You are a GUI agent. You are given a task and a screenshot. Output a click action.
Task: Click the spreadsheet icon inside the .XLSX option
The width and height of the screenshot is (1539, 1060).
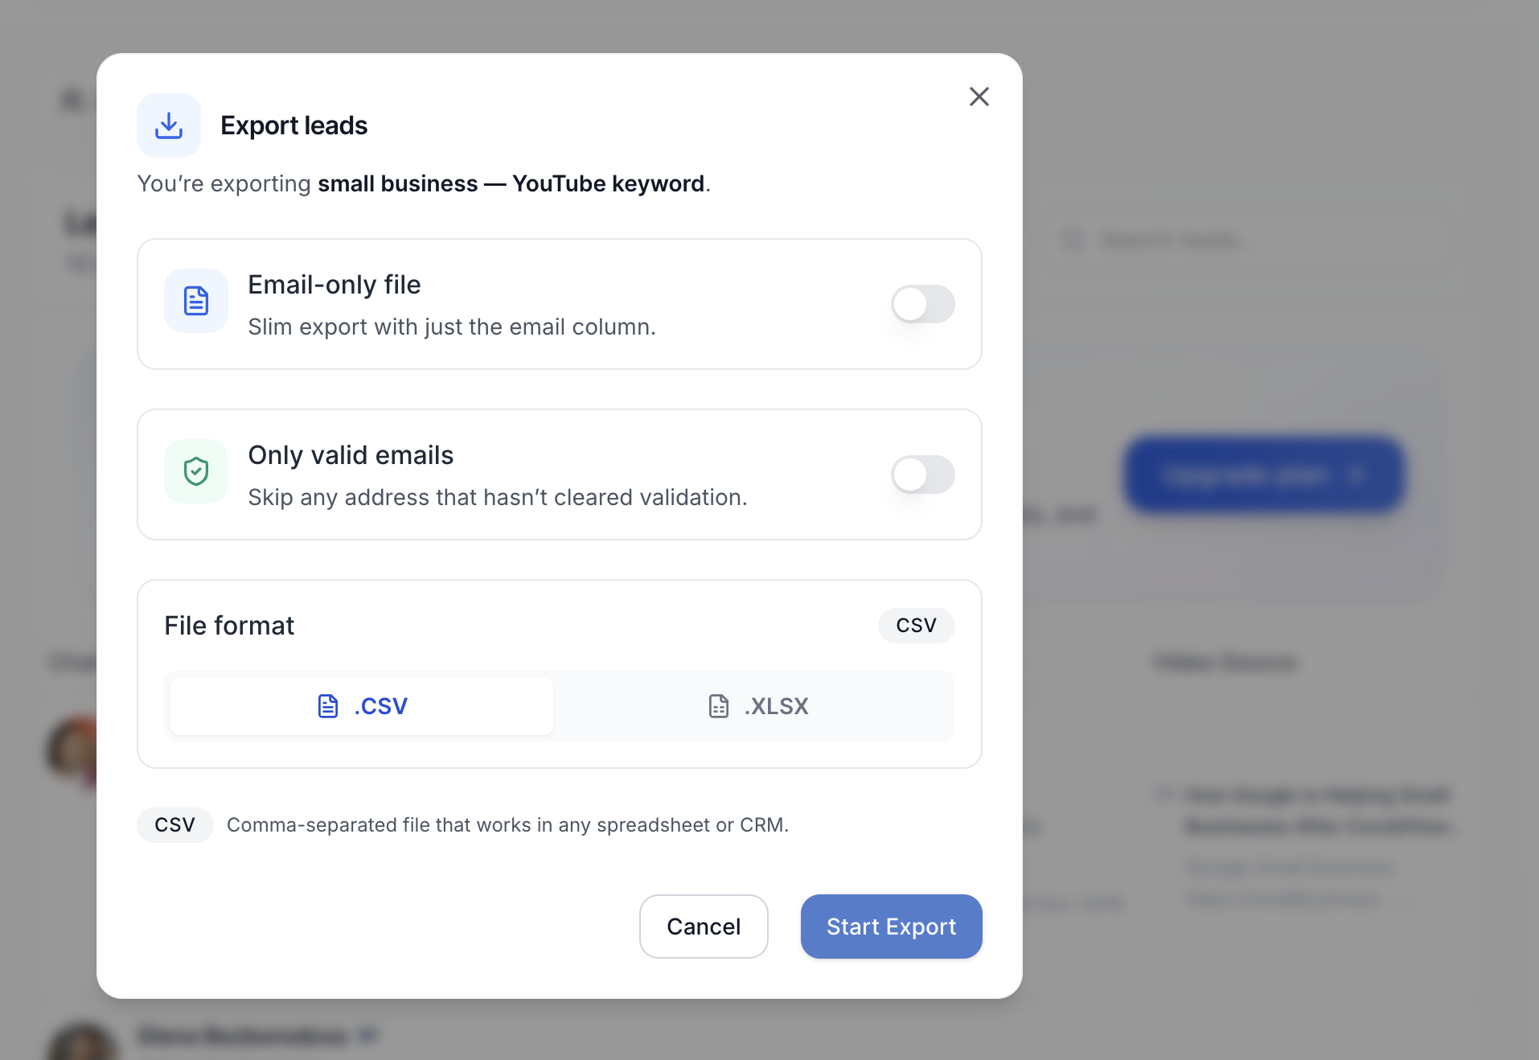(x=718, y=706)
